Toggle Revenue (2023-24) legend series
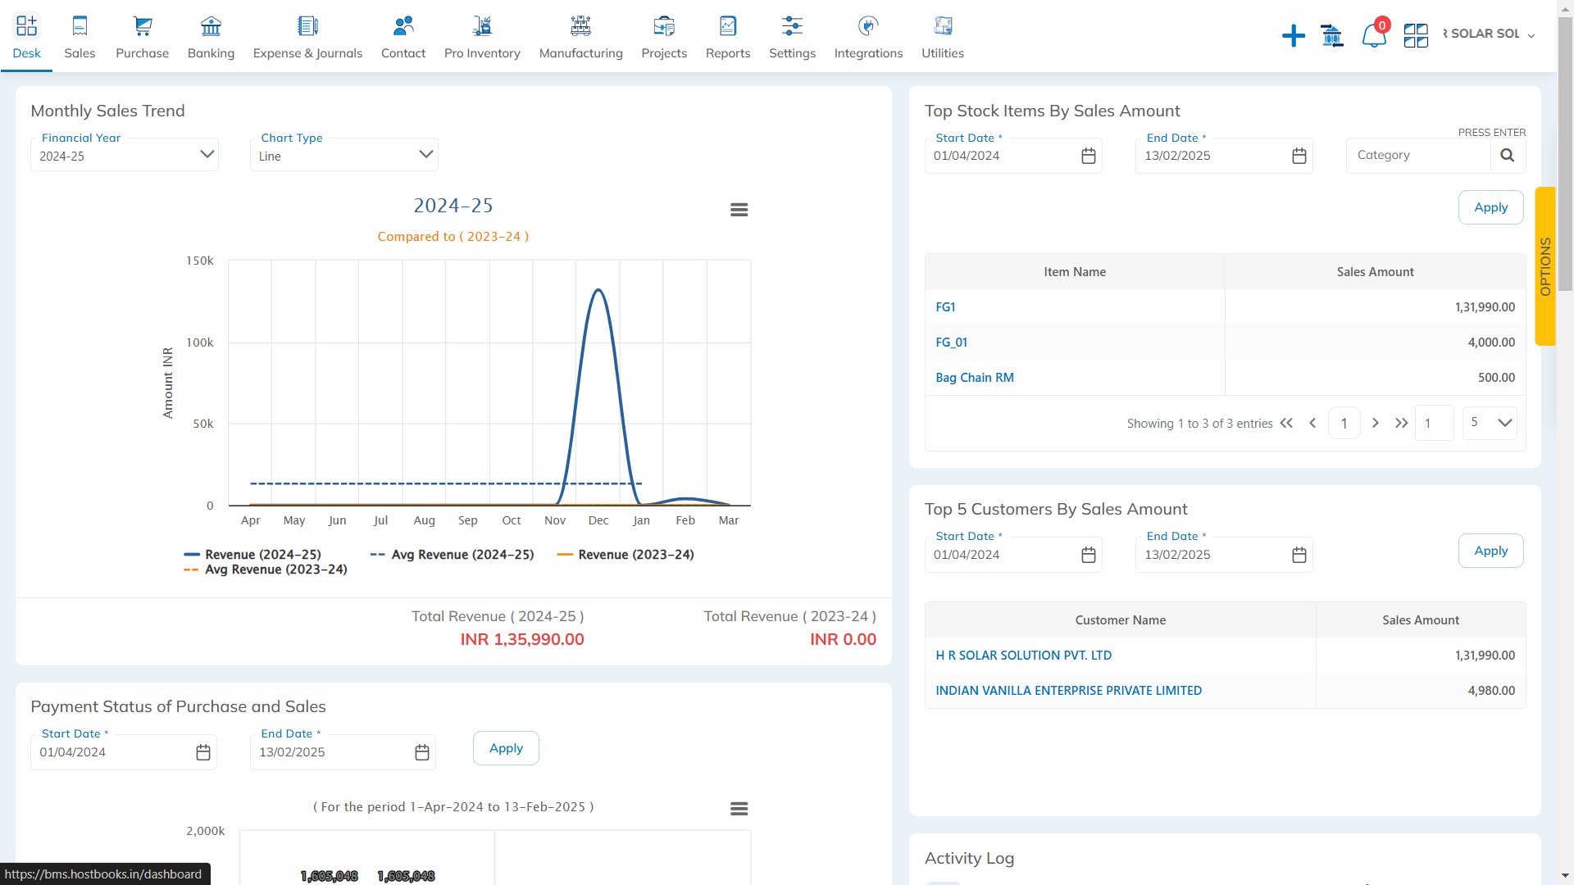The height and width of the screenshot is (885, 1574). [626, 555]
